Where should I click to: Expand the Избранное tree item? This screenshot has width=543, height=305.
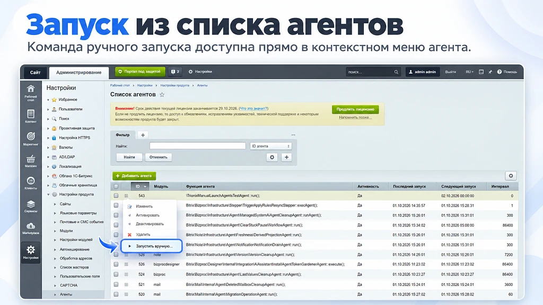tap(48, 100)
